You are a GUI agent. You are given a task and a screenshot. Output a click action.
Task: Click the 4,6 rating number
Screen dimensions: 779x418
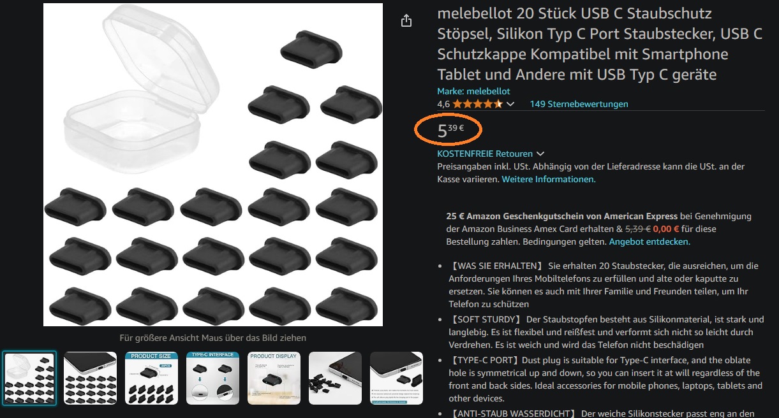click(x=443, y=104)
